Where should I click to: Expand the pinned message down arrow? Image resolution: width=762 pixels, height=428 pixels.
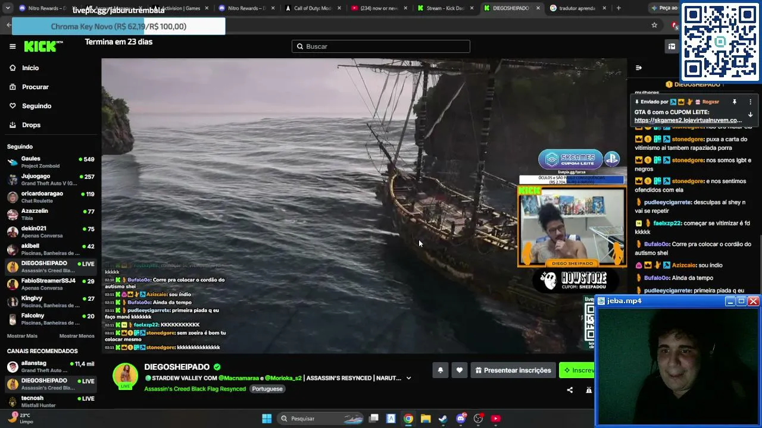[750, 114]
